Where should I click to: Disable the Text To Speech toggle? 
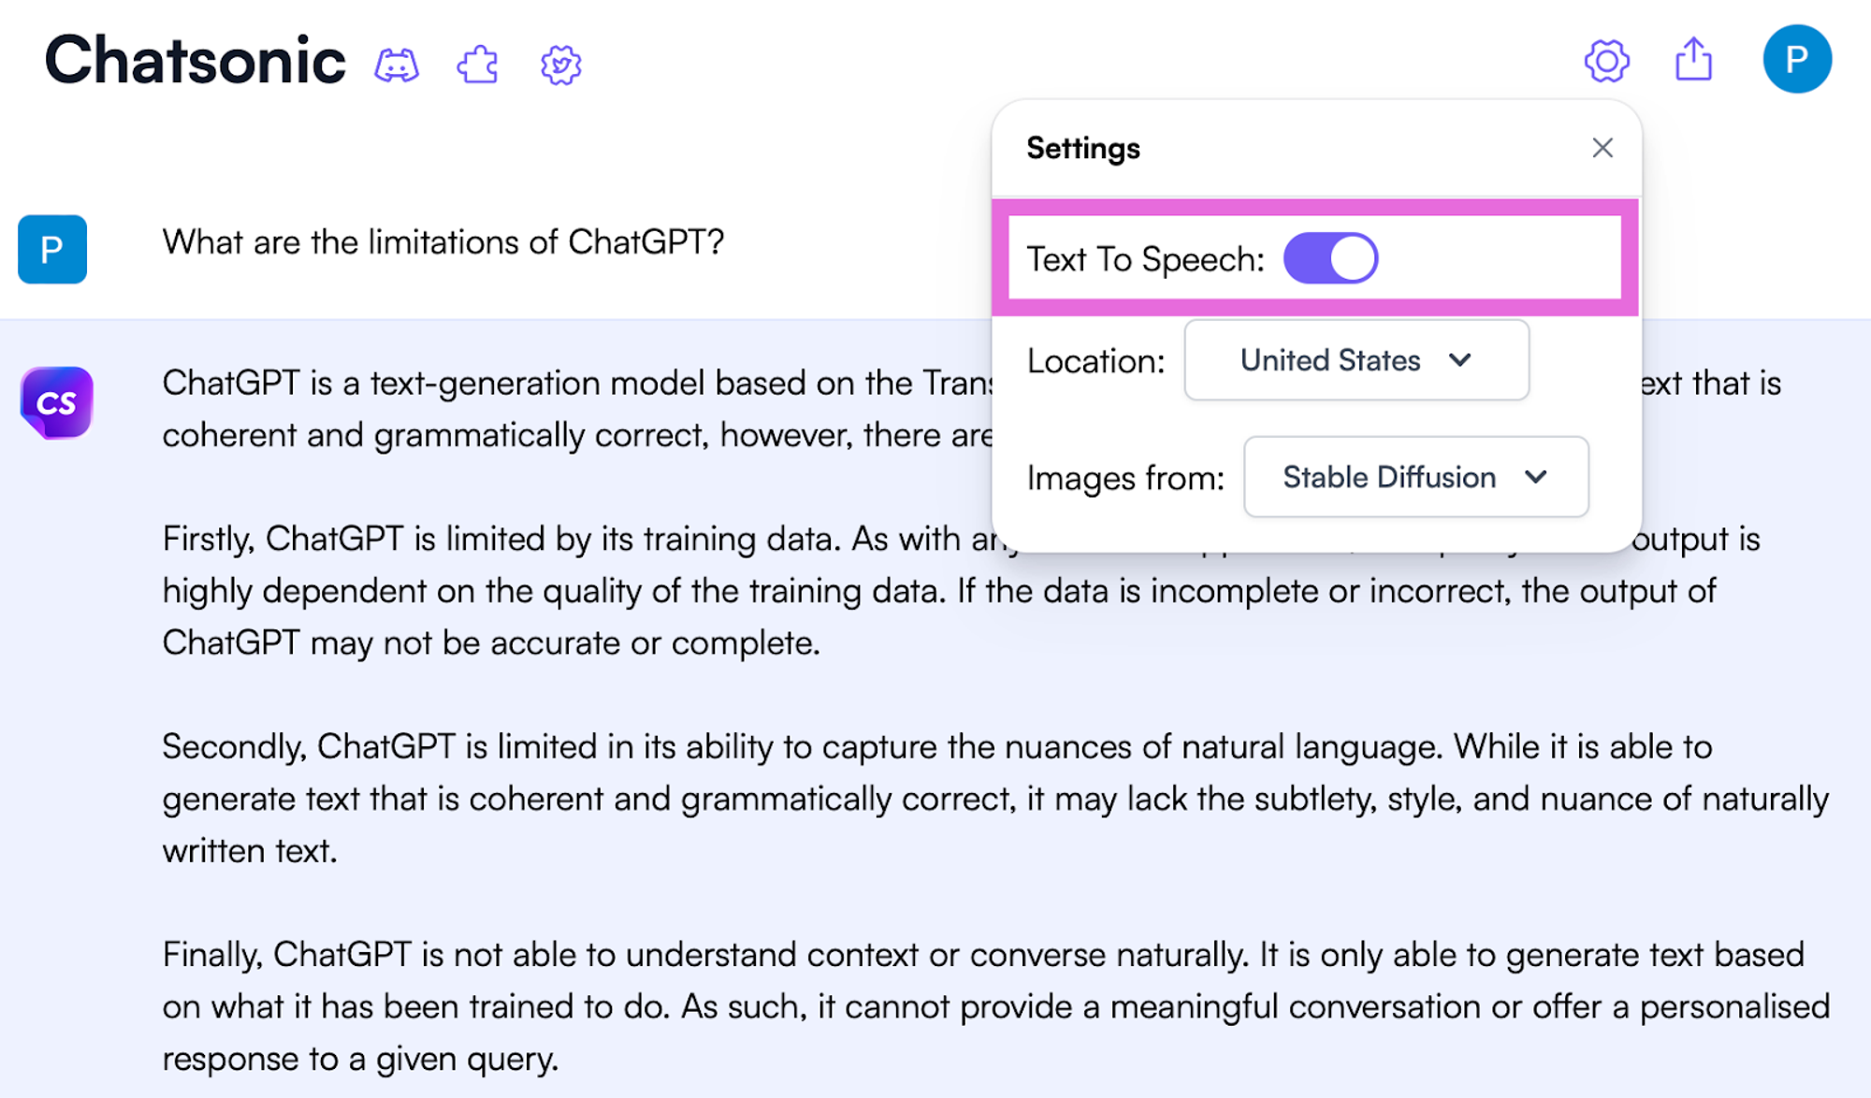coord(1330,257)
